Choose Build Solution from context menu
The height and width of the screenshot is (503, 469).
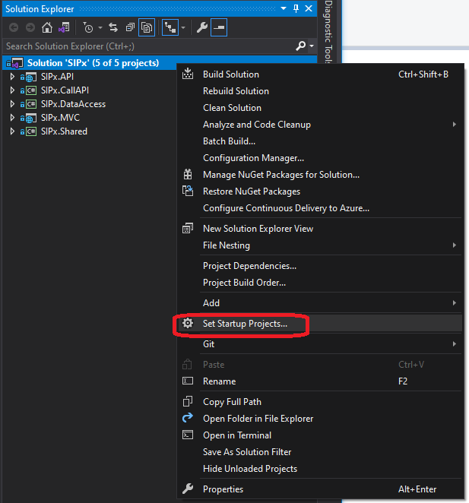click(320, 74)
